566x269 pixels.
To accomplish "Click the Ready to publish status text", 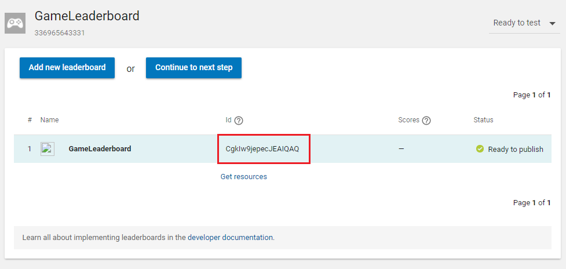I will [x=516, y=149].
